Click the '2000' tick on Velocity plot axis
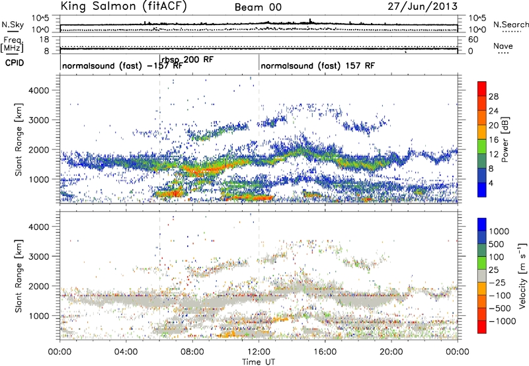This screenshot has height=366, width=529. tap(38, 286)
